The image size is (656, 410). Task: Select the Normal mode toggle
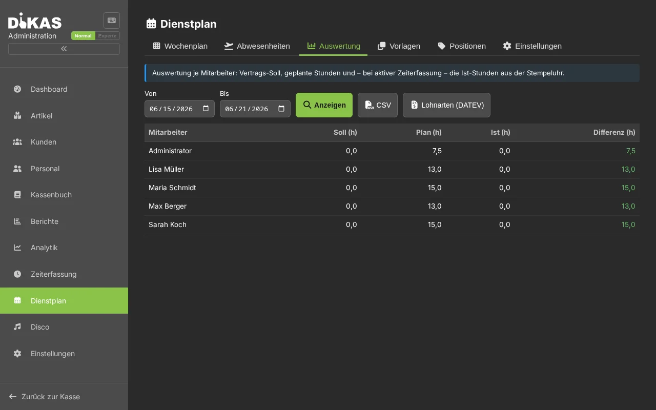(x=83, y=36)
